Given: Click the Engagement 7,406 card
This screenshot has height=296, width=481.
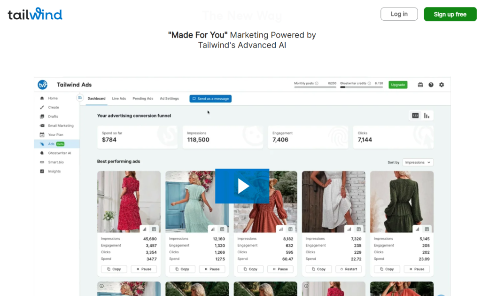Looking at the screenshot, I should click(308, 137).
